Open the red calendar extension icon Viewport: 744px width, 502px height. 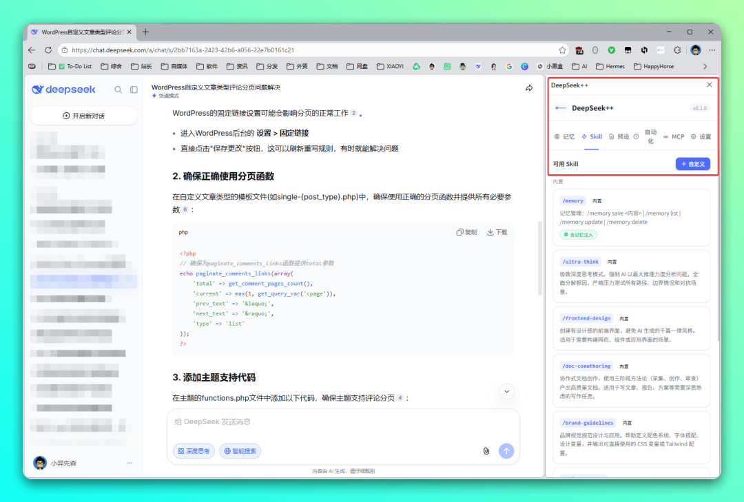click(579, 50)
